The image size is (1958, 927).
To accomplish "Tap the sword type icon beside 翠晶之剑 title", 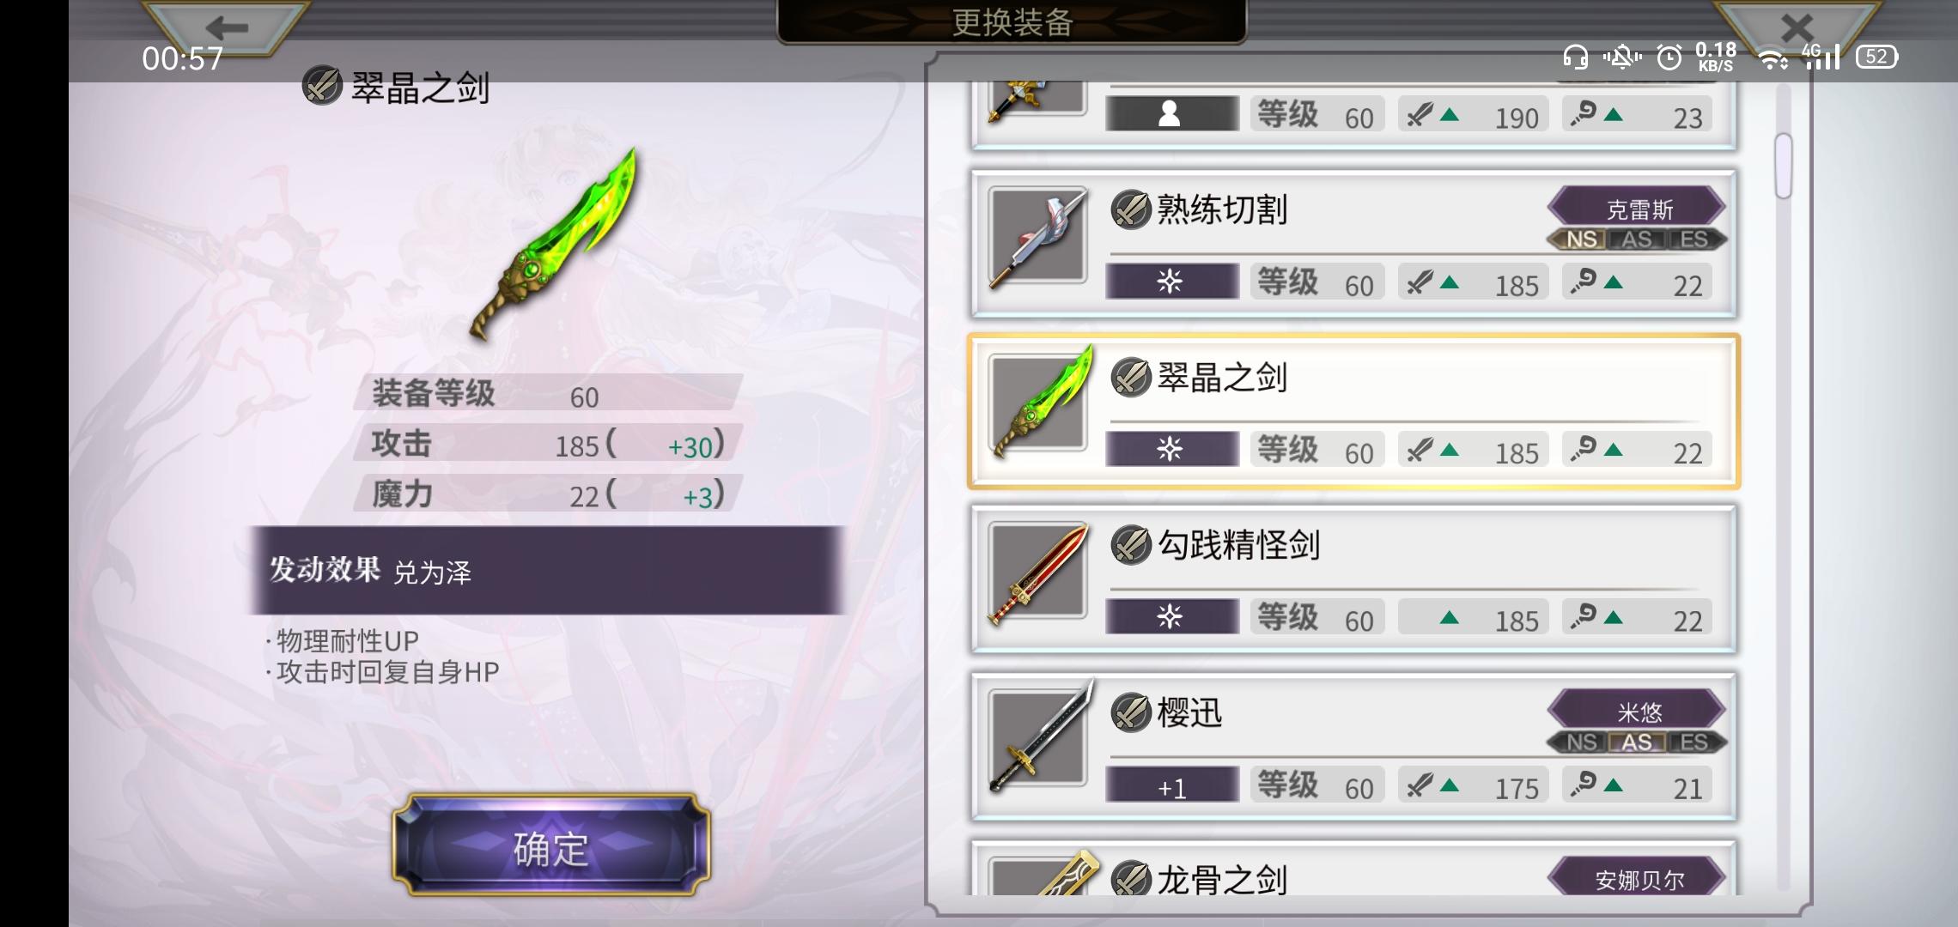I will click(322, 86).
